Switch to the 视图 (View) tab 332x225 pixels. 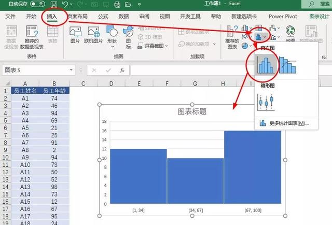pyautogui.click(x=165, y=16)
